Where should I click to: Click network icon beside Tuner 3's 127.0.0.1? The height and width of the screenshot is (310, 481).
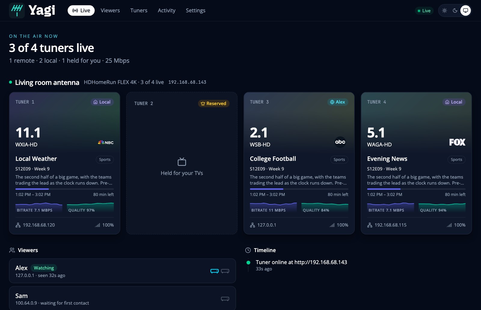point(253,225)
